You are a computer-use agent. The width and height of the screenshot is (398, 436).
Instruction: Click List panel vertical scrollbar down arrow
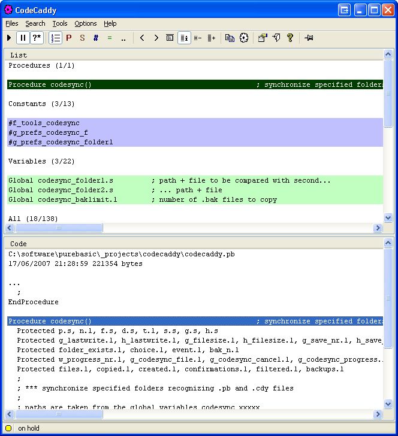pos(388,218)
